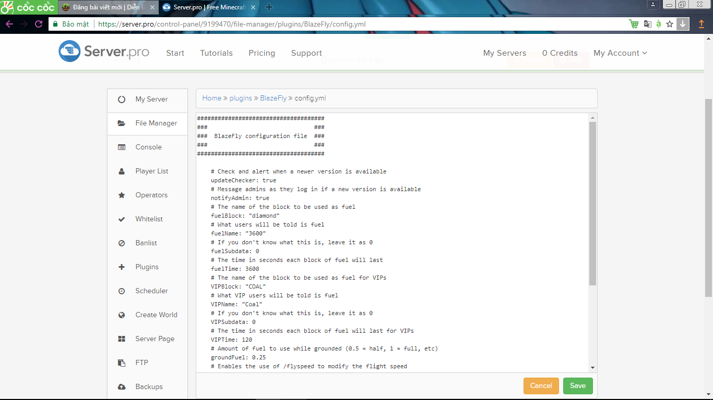
Task: Open the Start menu item
Action: (x=175, y=53)
